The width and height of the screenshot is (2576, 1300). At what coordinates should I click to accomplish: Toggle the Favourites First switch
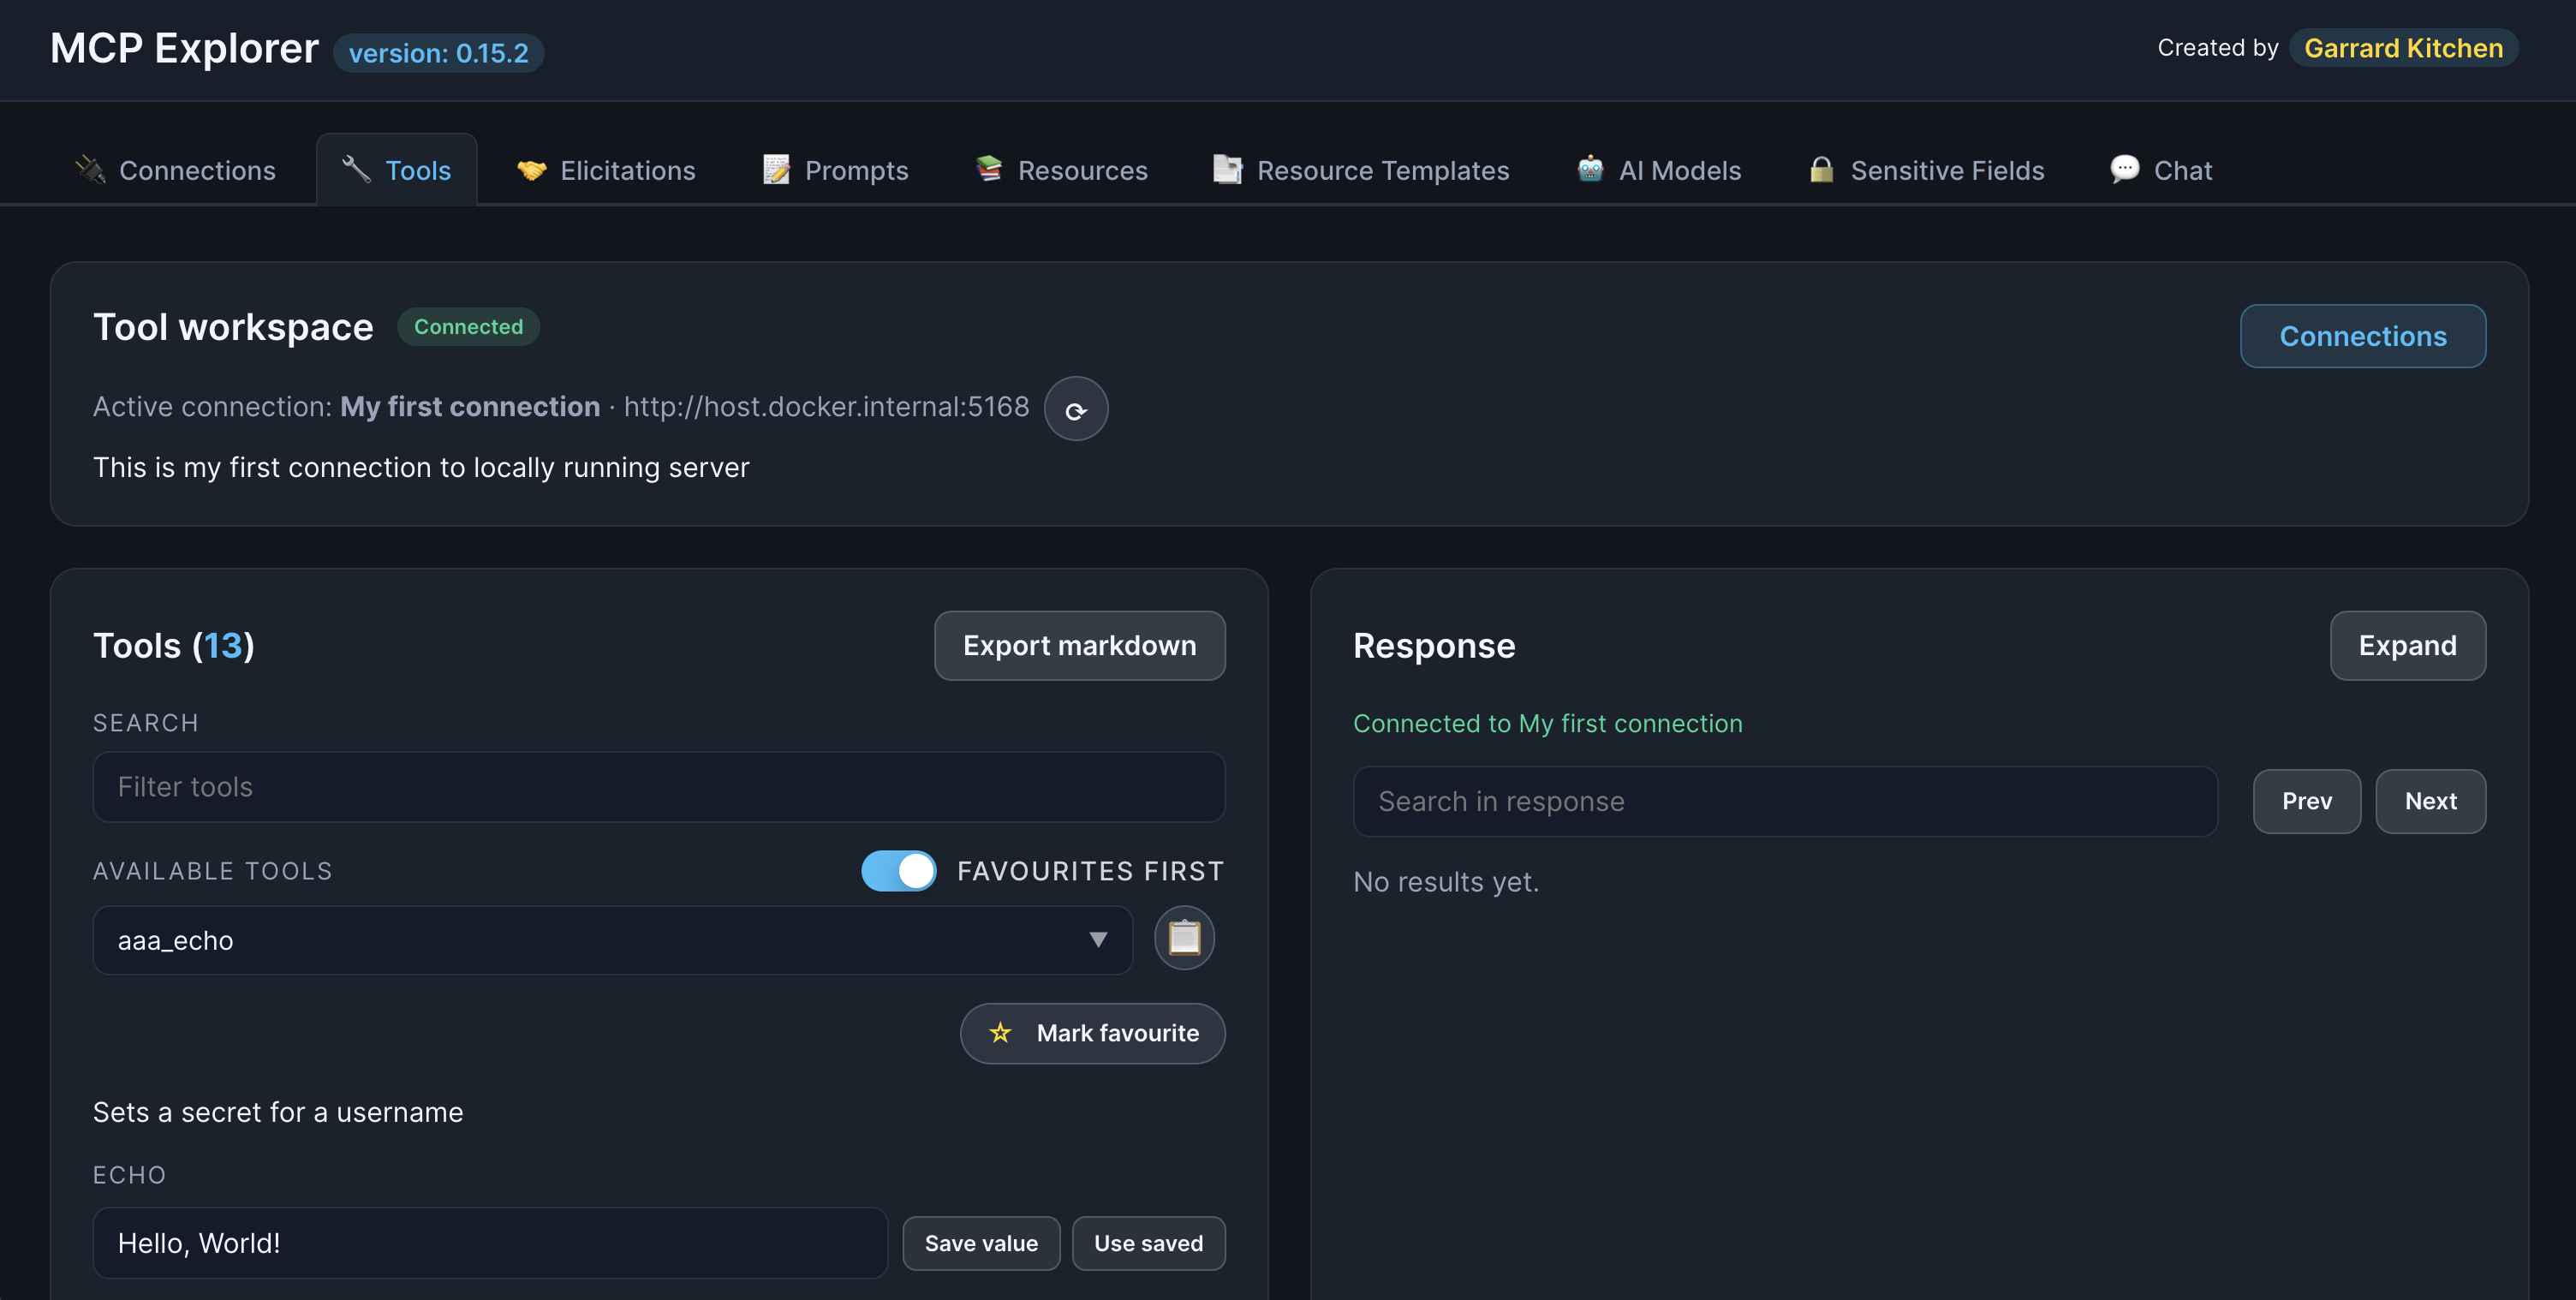coord(898,871)
